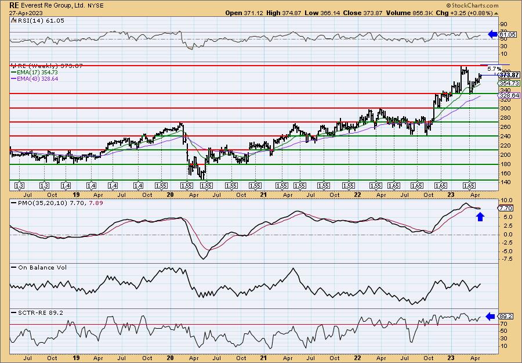
Task: Click the 89.2 SCTR value tag on right axis
Action: click(506, 317)
